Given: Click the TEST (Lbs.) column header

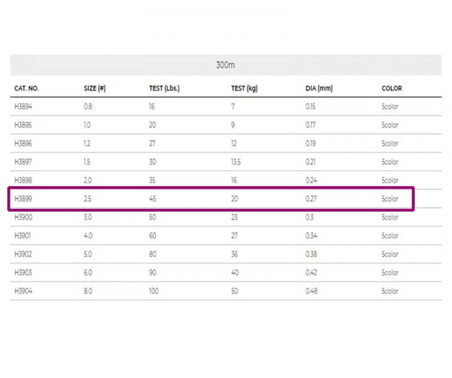Looking at the screenshot, I should tap(164, 89).
